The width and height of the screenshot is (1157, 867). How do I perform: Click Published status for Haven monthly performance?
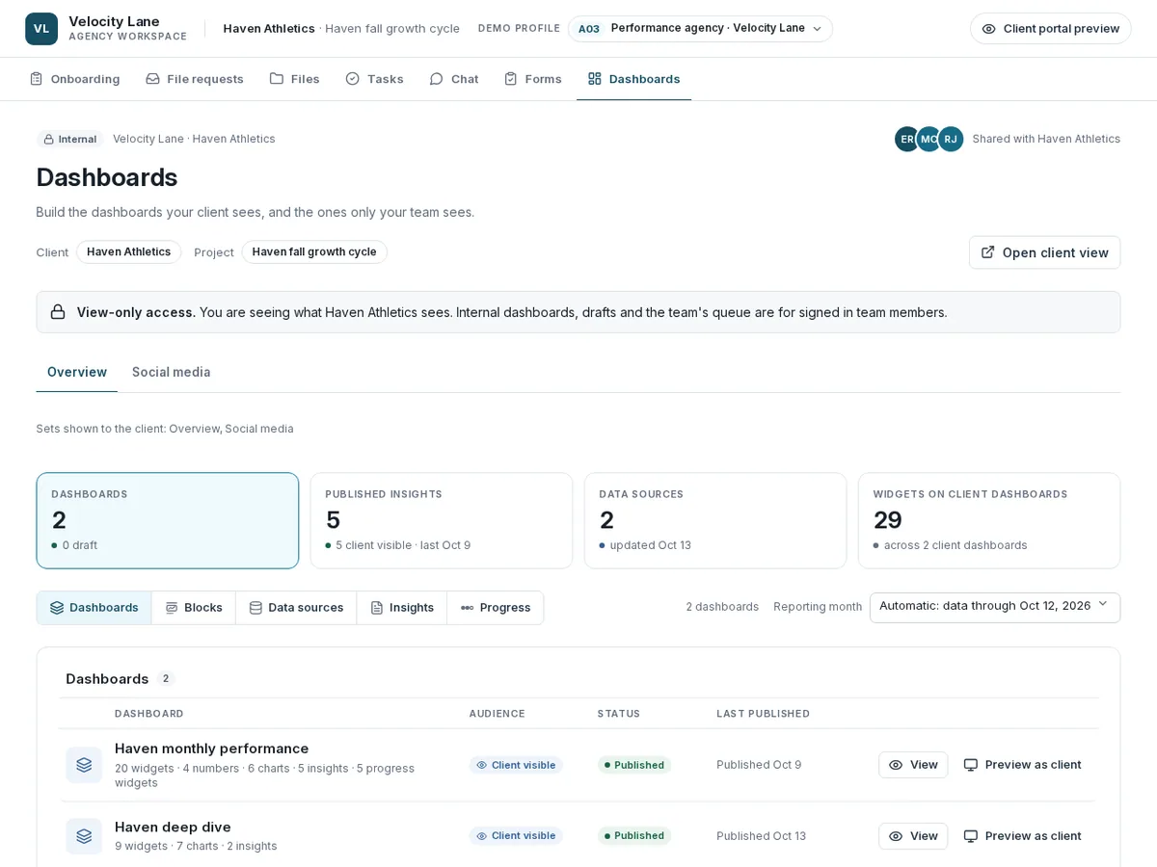[634, 765]
